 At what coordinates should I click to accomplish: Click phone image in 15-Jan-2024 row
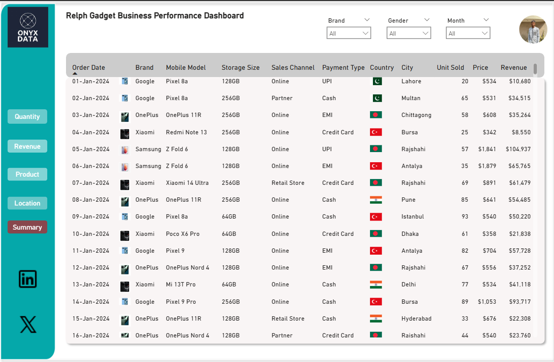[125, 320]
